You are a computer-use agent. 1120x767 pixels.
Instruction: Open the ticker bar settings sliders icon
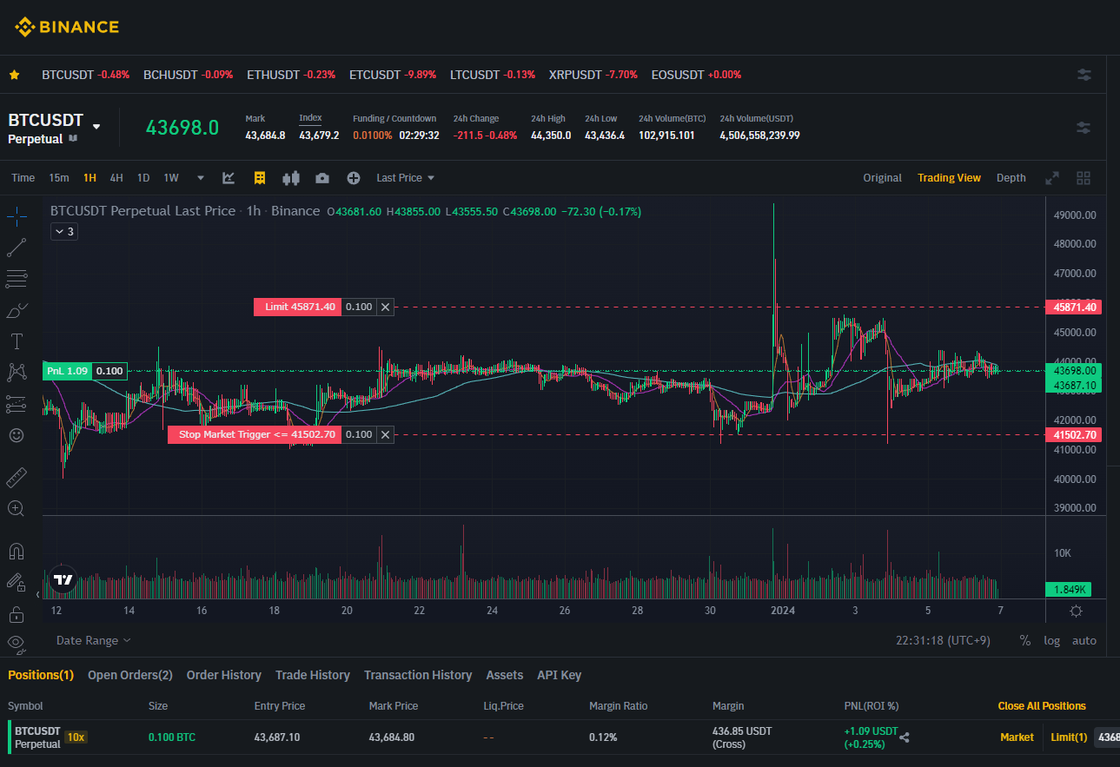(x=1084, y=75)
